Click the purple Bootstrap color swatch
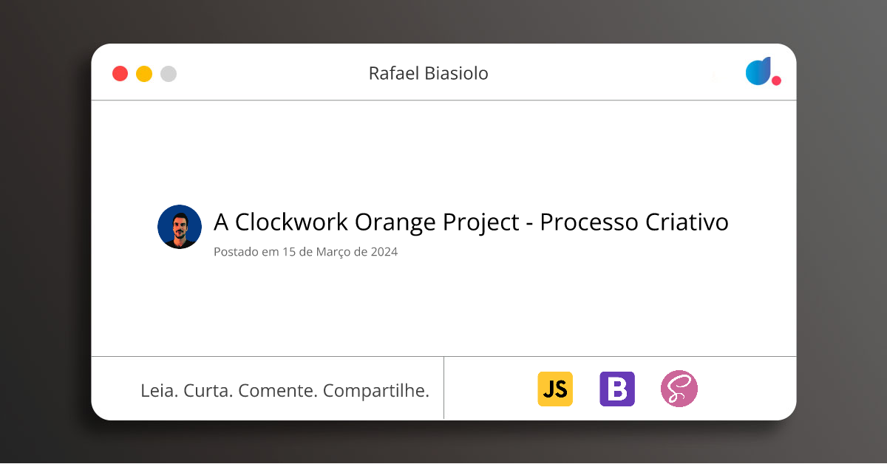This screenshot has height=464, width=887. (x=617, y=389)
